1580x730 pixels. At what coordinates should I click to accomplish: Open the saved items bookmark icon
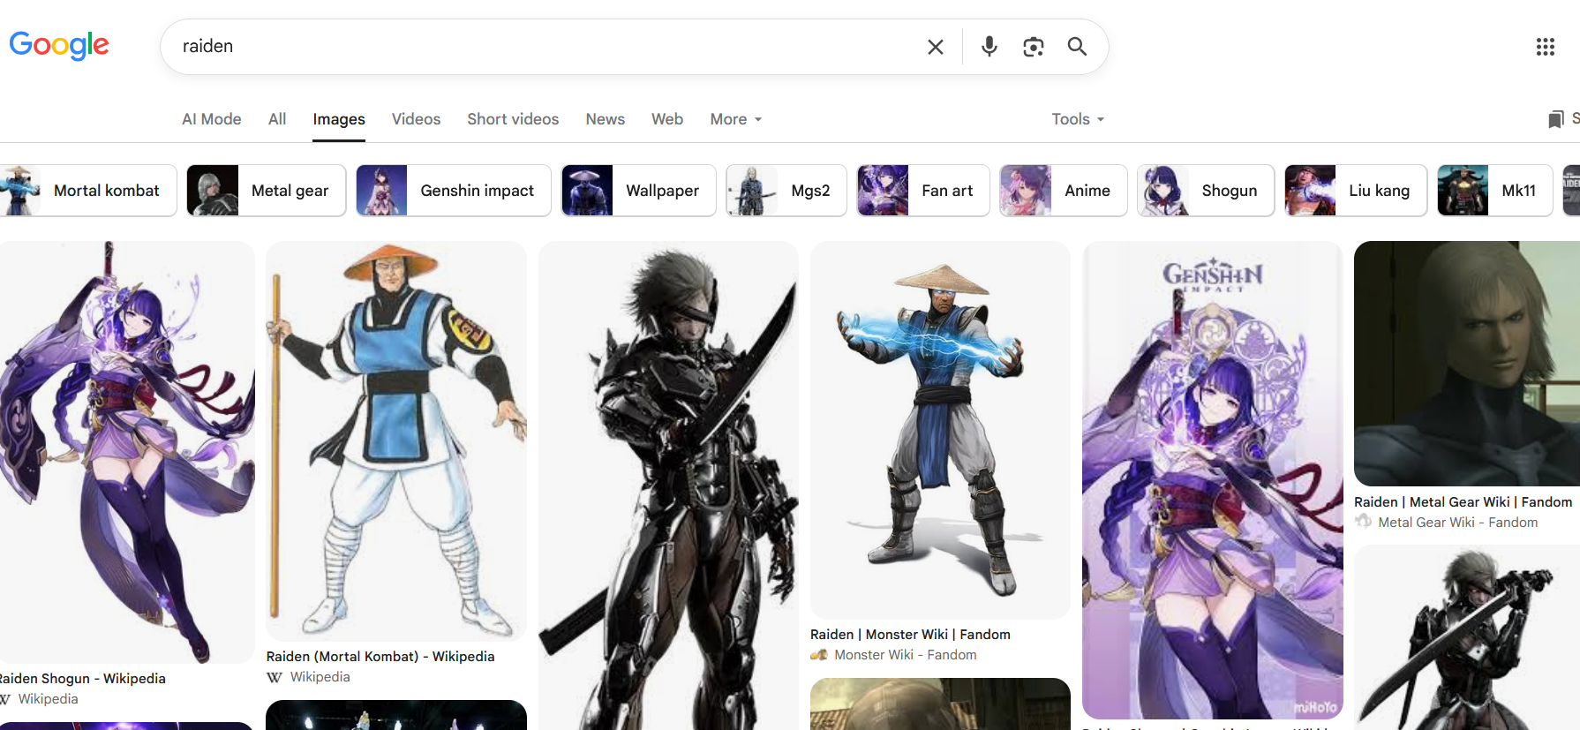point(1556,119)
